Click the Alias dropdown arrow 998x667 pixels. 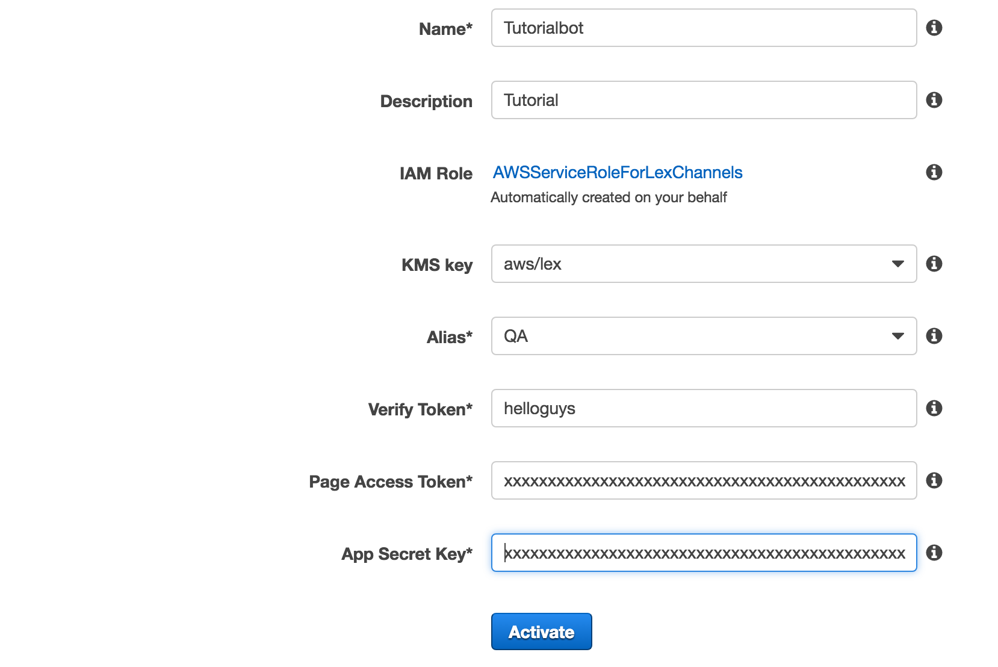(x=897, y=336)
